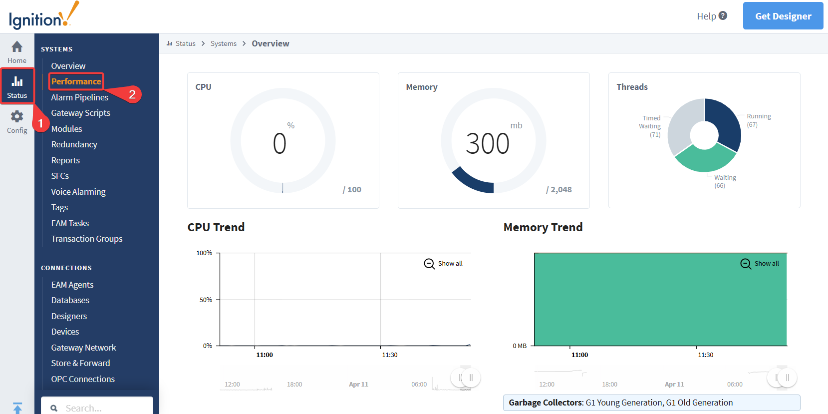
Task: Open the Status section icon
Action: click(x=17, y=81)
